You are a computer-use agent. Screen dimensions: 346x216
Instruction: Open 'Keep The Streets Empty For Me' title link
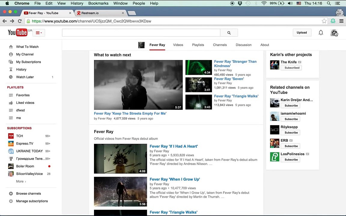point(130,113)
